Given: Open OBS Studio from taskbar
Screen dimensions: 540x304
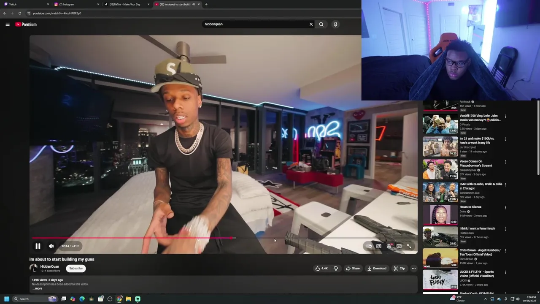Looking at the screenshot, I should pyautogui.click(x=110, y=299).
